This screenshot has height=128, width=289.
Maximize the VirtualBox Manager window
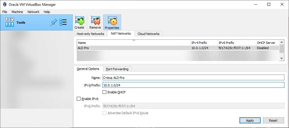click(x=268, y=5)
